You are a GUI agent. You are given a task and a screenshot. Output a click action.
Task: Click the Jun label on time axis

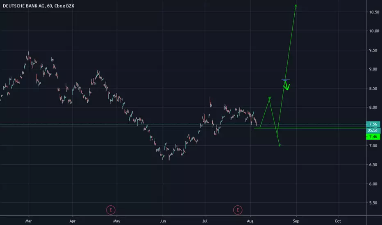pyautogui.click(x=163, y=221)
